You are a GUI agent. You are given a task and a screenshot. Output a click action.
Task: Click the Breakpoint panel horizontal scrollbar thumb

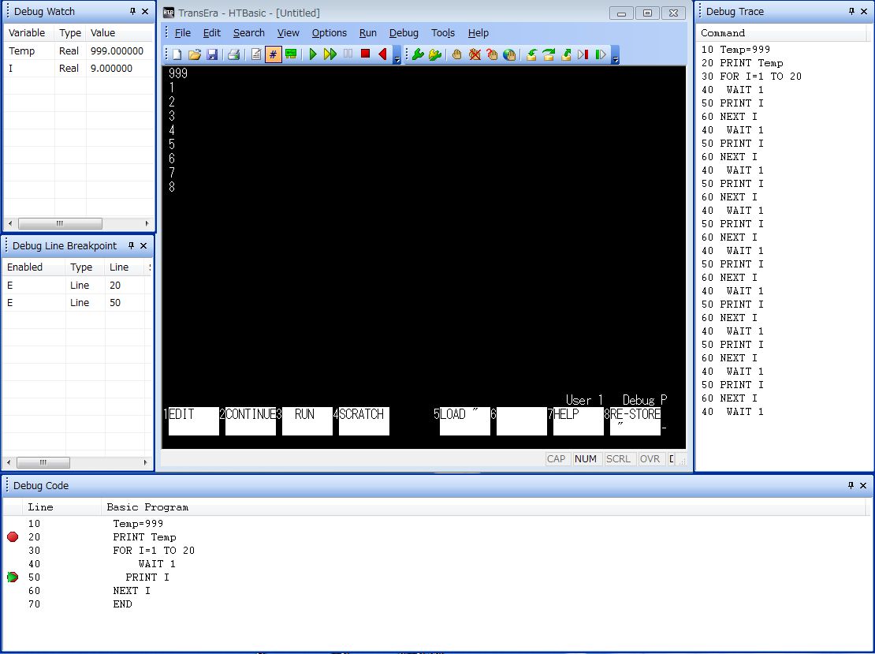pos(43,462)
